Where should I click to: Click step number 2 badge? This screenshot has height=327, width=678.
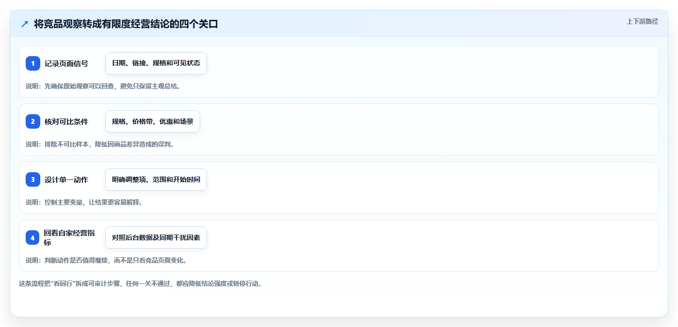(33, 121)
